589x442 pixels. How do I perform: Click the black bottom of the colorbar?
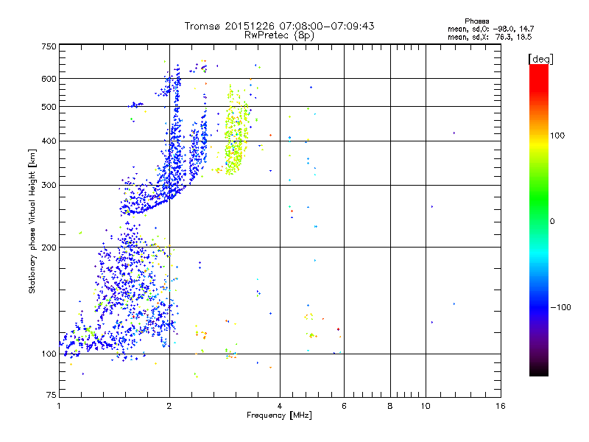(x=539, y=371)
